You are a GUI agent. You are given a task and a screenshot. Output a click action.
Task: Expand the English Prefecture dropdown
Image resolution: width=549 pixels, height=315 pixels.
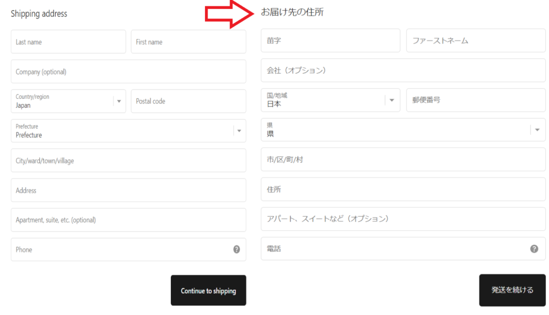tap(128, 131)
